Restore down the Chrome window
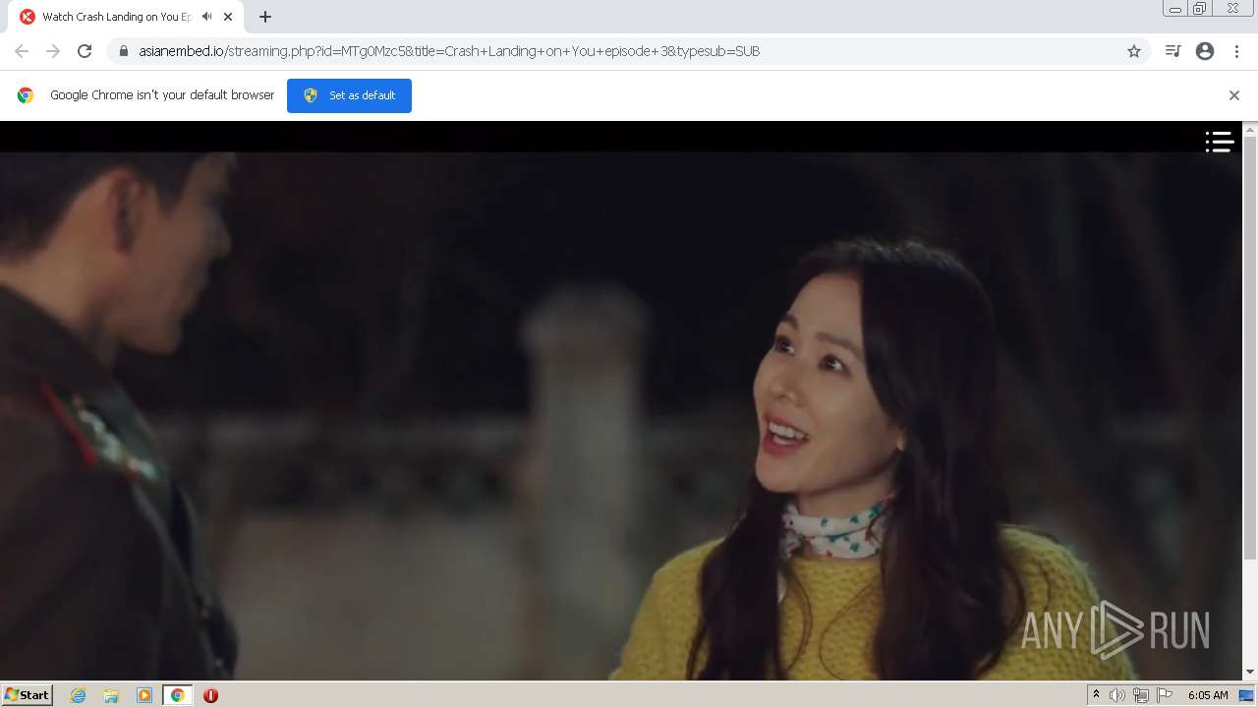 click(x=1199, y=9)
